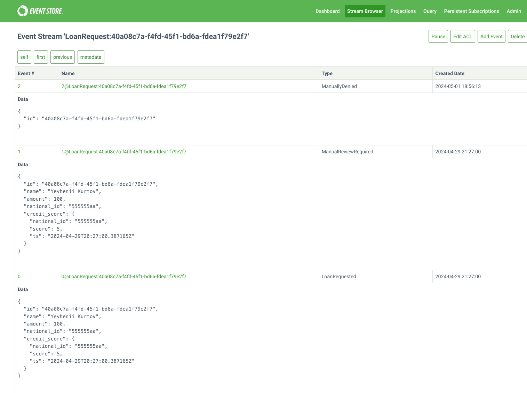Select the Stream Browser tab
The height and width of the screenshot is (393, 527).
tap(365, 11)
